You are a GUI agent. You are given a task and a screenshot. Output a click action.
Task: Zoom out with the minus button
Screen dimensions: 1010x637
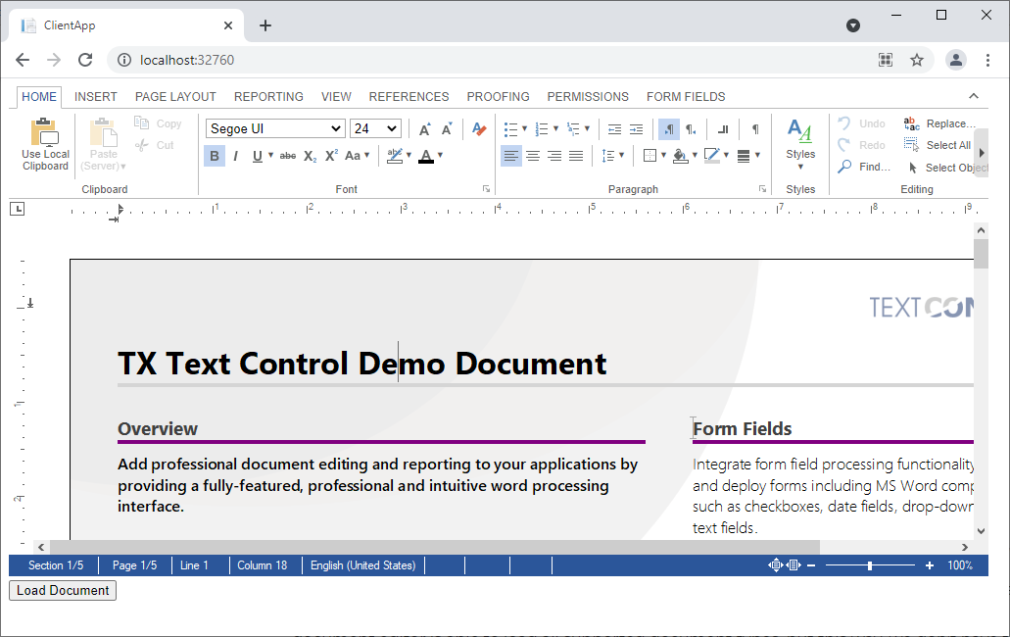[811, 565]
